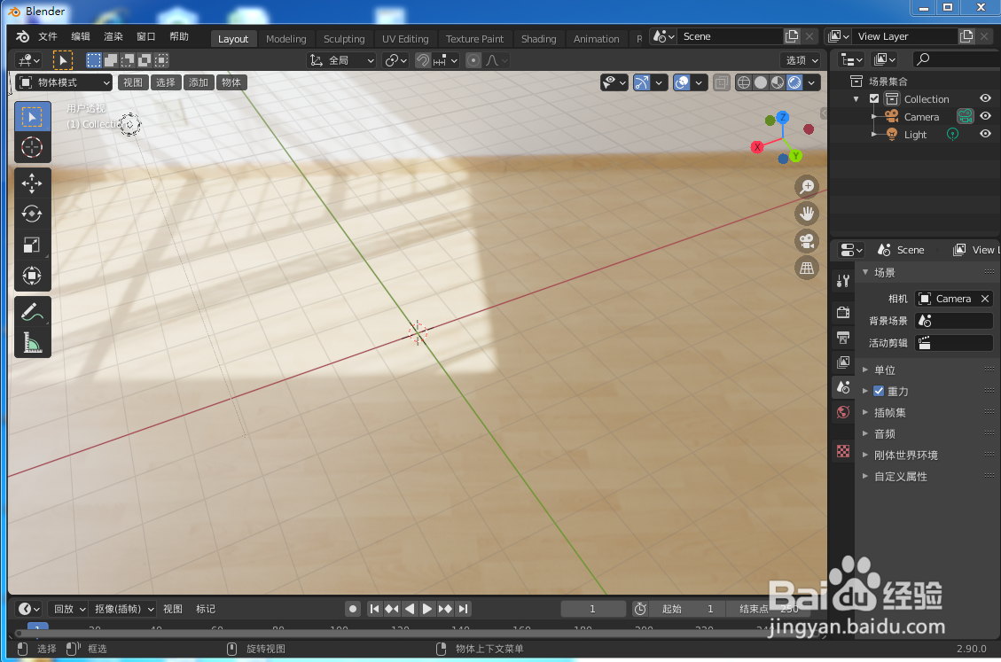This screenshot has width=1001, height=662.
Task: Open the 抠像(插帧) keying dropdown
Action: tap(123, 609)
